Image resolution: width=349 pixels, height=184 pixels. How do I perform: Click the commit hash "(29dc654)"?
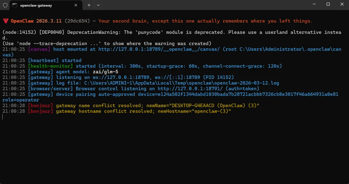pyautogui.click(x=77, y=21)
